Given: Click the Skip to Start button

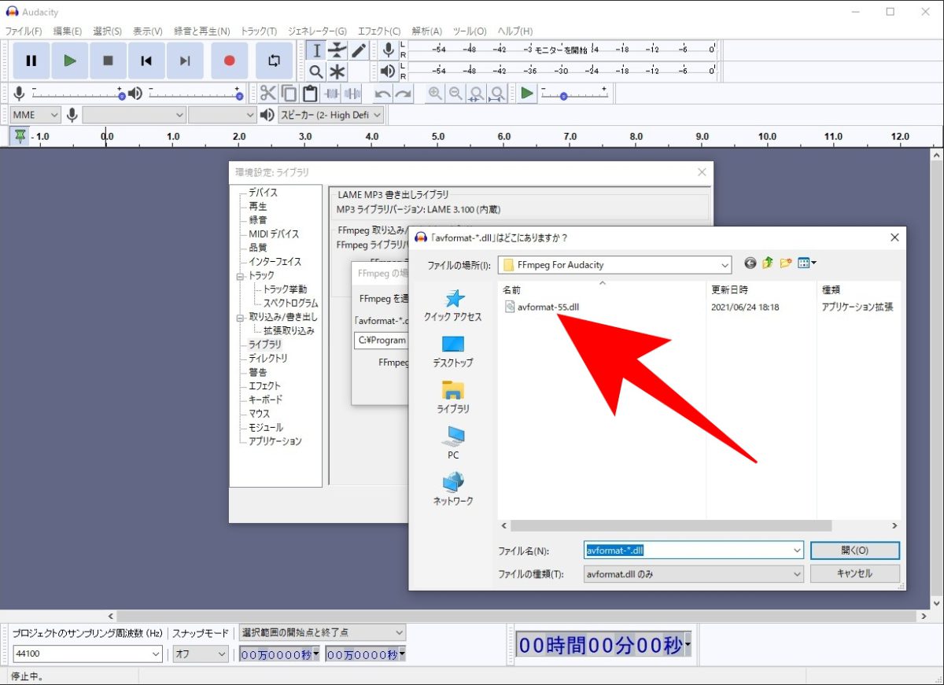Looking at the screenshot, I should (146, 61).
